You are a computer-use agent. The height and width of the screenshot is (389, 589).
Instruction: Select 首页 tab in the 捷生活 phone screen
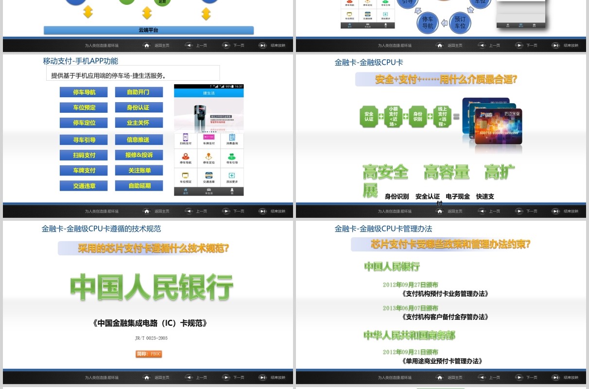pos(185,191)
